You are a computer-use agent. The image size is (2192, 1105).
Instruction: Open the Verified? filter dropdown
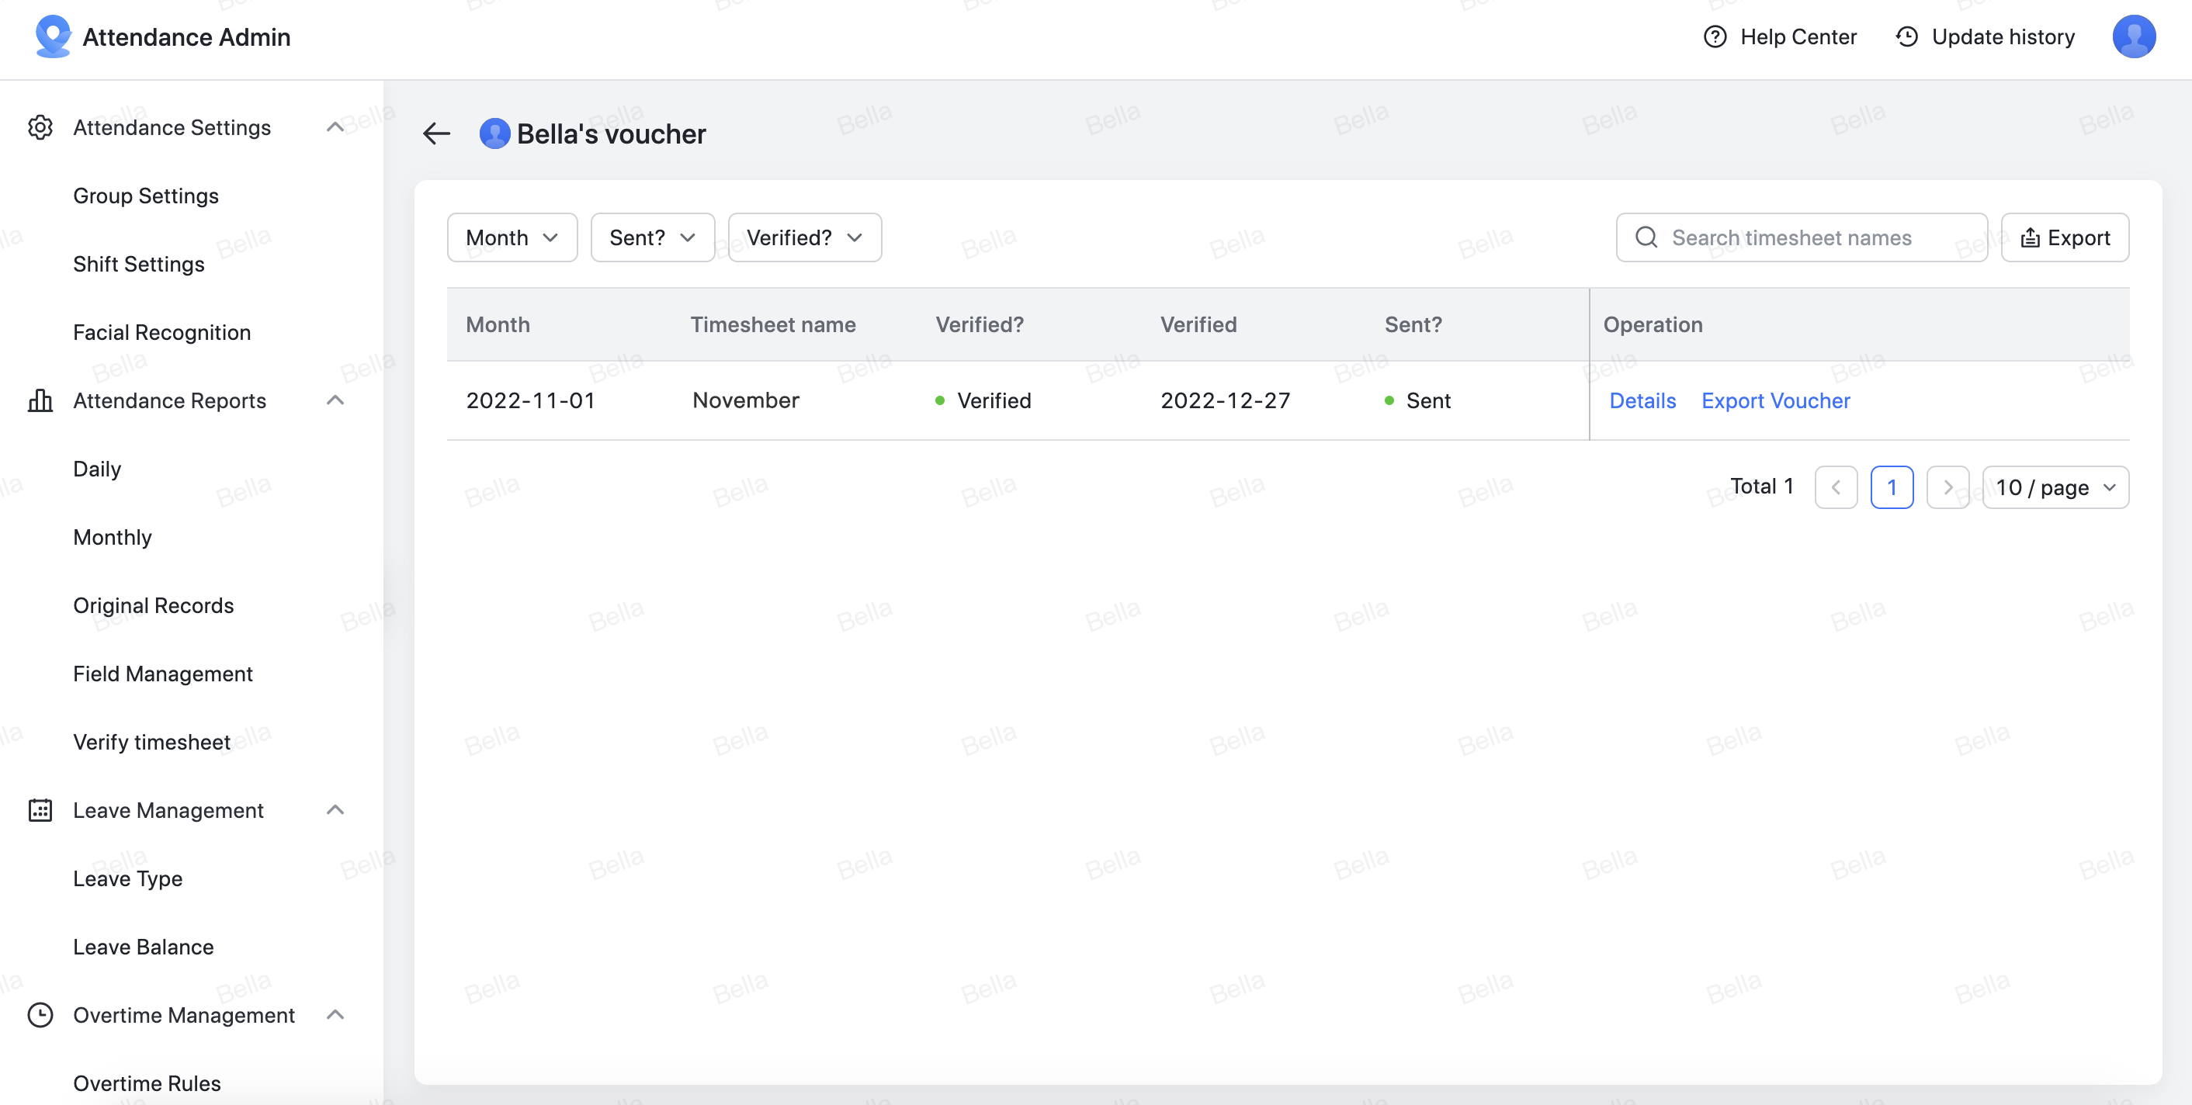[803, 237]
